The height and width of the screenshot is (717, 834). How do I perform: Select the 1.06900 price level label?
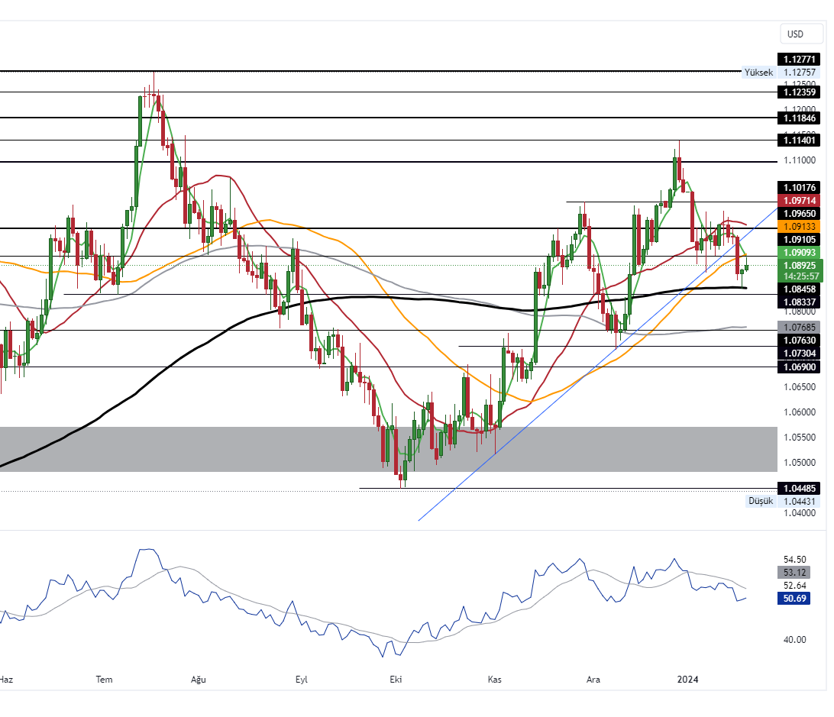point(799,367)
